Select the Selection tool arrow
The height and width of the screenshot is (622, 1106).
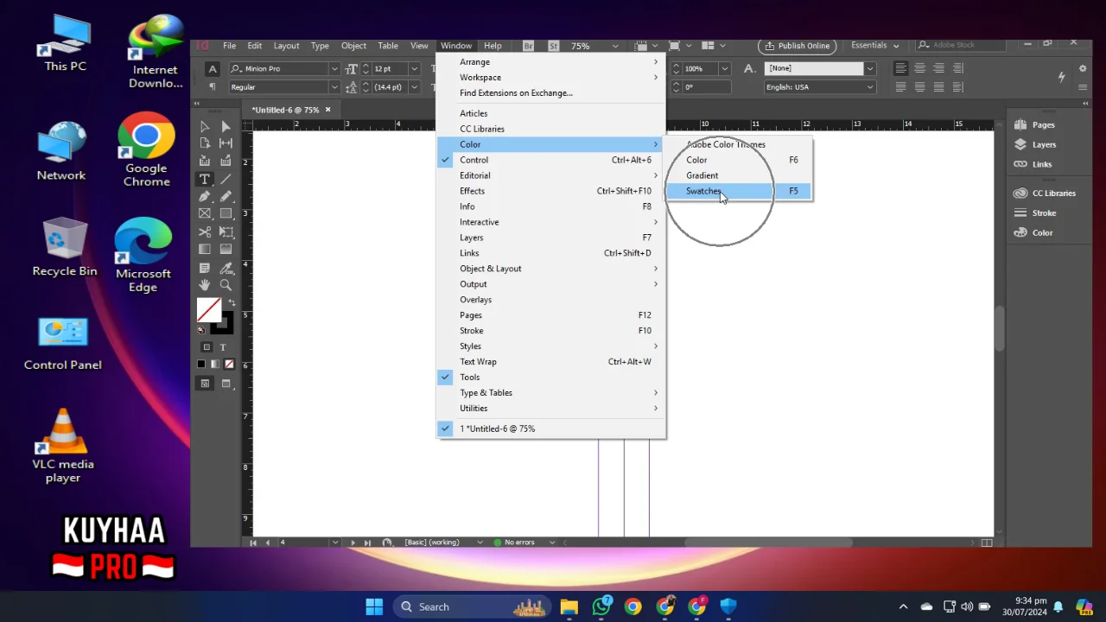[x=205, y=127]
